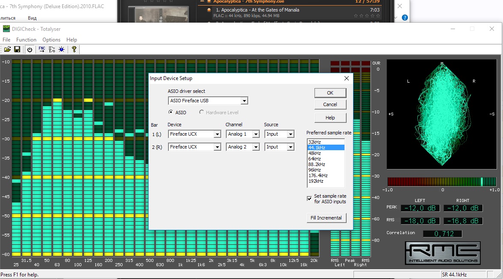Open the File menu

[6, 40]
